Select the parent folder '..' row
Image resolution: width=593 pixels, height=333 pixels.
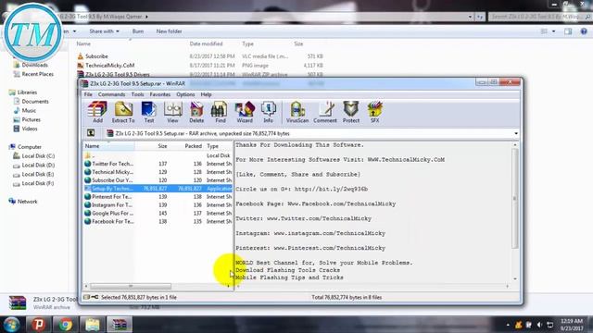[158, 155]
